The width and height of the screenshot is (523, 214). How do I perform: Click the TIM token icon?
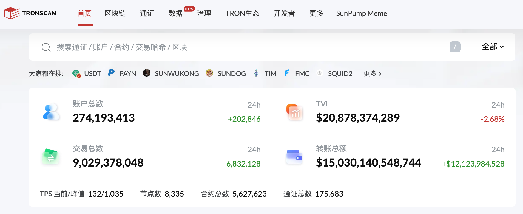click(256, 73)
